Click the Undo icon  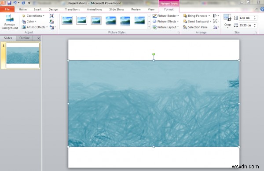point(15,3)
